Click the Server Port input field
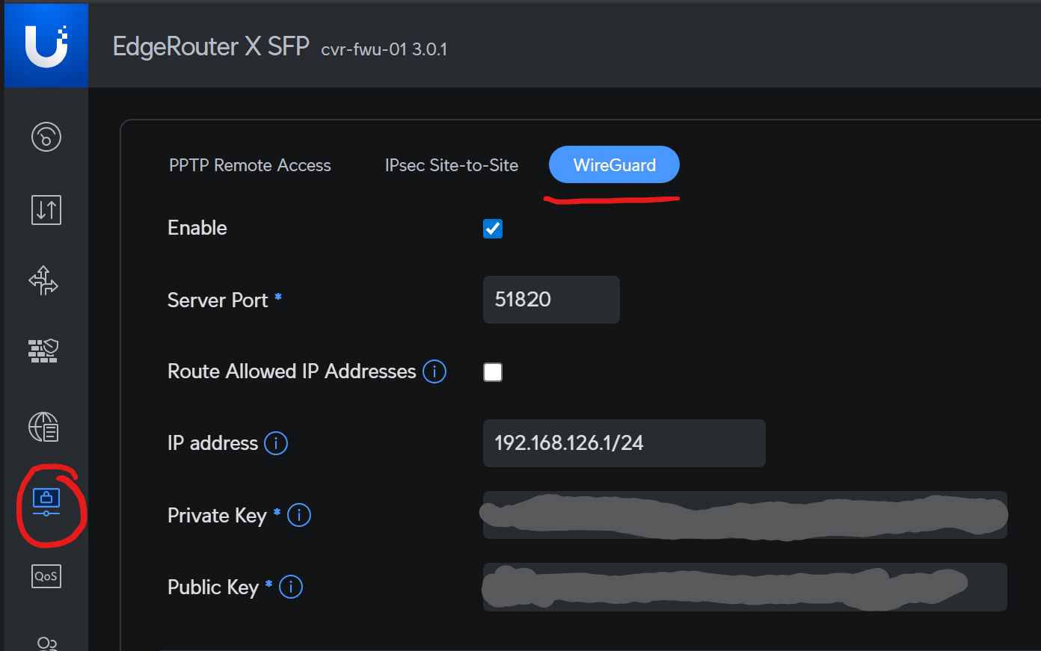The width and height of the screenshot is (1041, 651). tap(551, 300)
